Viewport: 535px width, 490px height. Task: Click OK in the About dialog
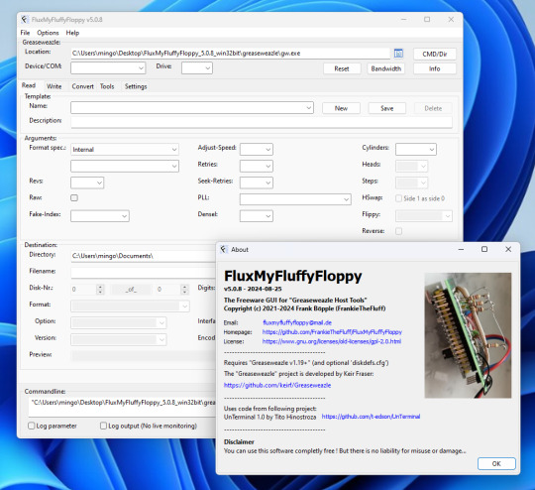coord(496,463)
